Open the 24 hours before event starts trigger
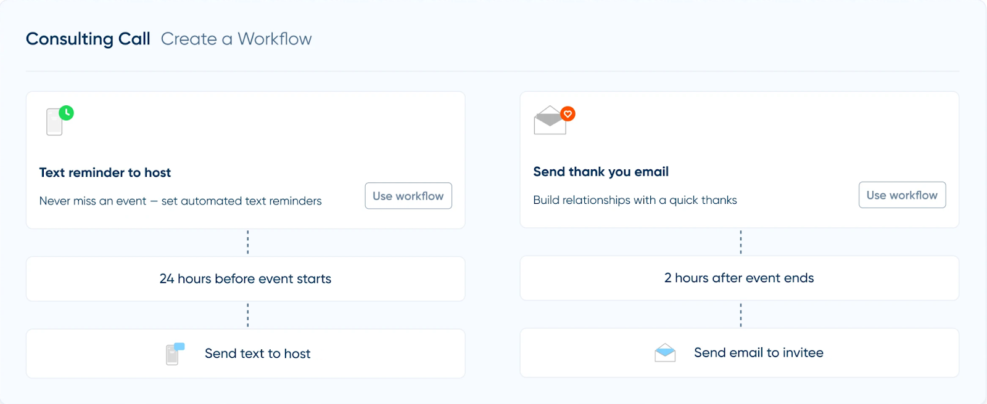The width and height of the screenshot is (987, 404). click(245, 278)
